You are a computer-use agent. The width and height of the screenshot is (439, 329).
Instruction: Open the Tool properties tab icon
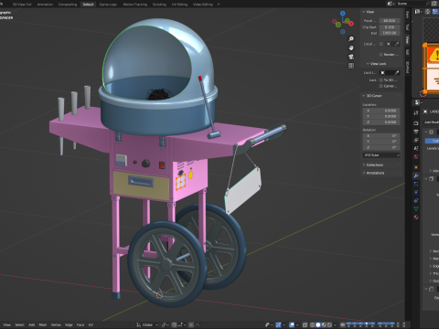tap(416, 112)
